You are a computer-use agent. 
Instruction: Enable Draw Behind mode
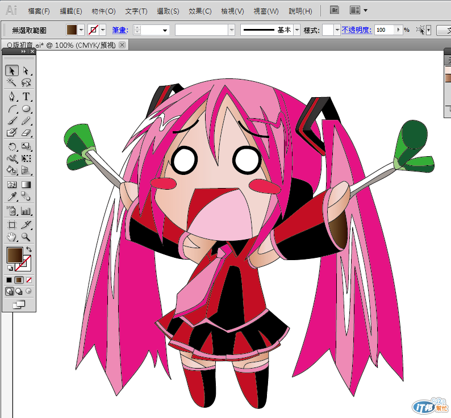(19, 291)
